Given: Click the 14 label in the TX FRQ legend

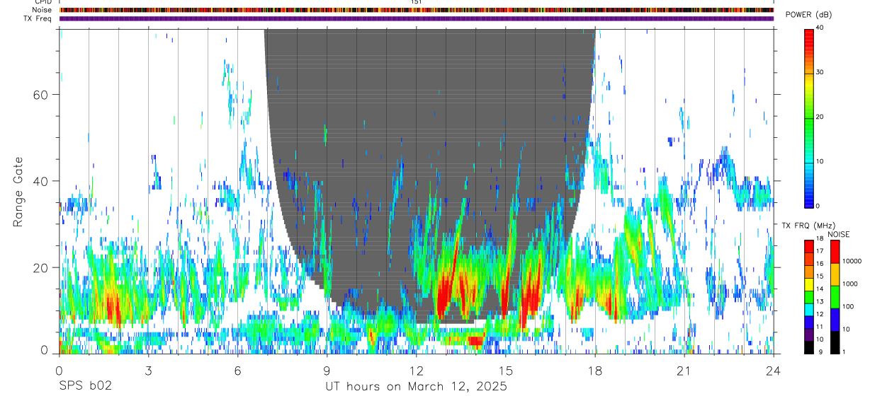Looking at the screenshot, I should pyautogui.click(x=820, y=289).
